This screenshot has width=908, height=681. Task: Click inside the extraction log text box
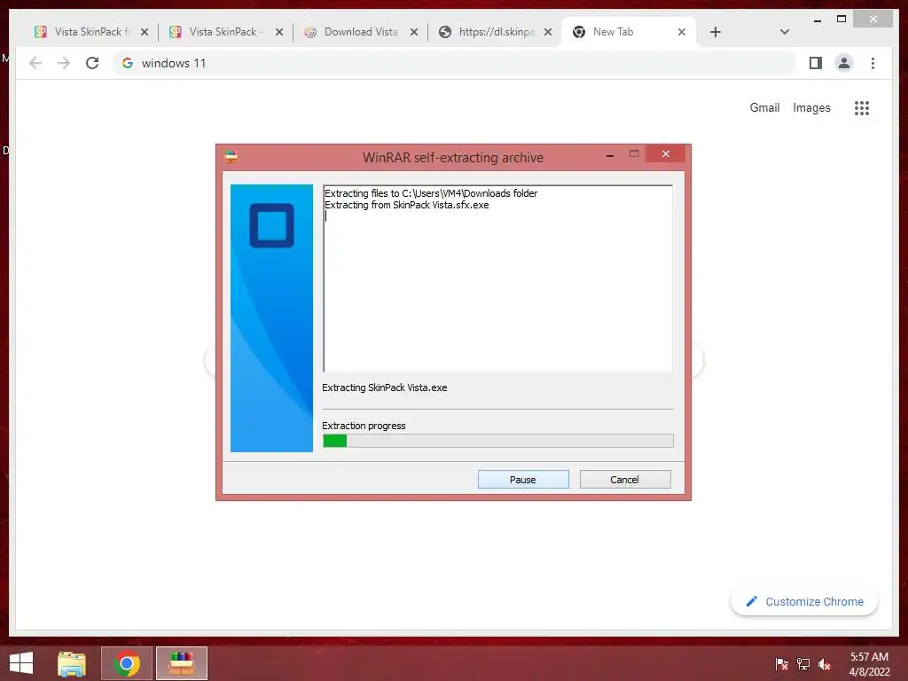pyautogui.click(x=498, y=278)
